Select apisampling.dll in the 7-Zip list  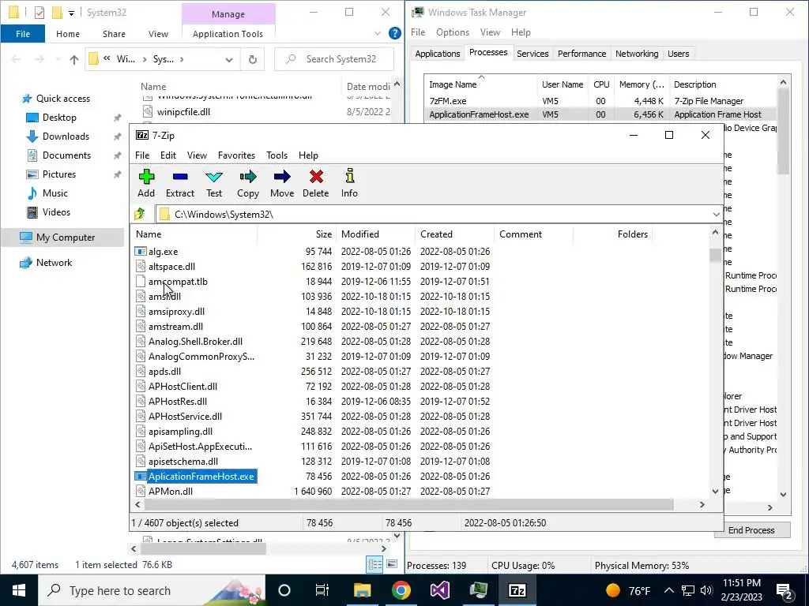[180, 432]
